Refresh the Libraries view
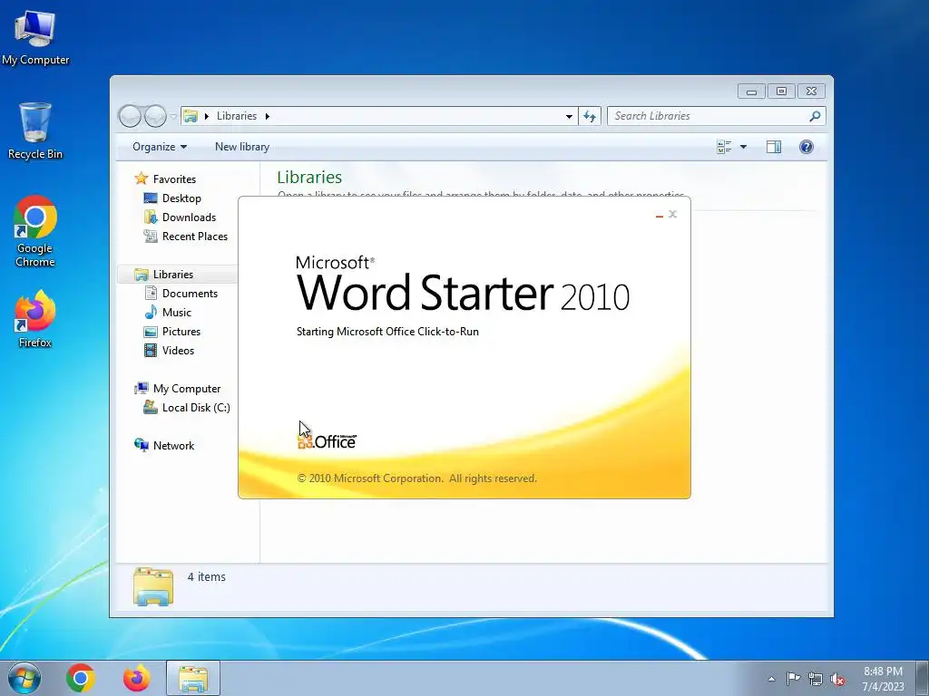929x696 pixels. click(x=590, y=117)
